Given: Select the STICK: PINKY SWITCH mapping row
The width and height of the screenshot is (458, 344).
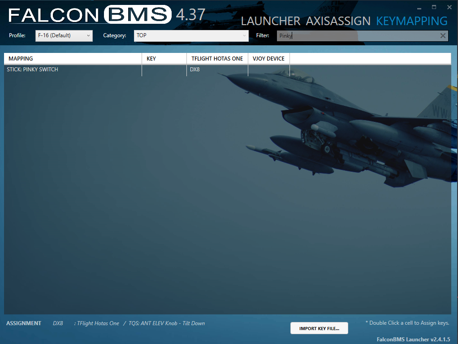Looking at the screenshot, I should point(228,70).
